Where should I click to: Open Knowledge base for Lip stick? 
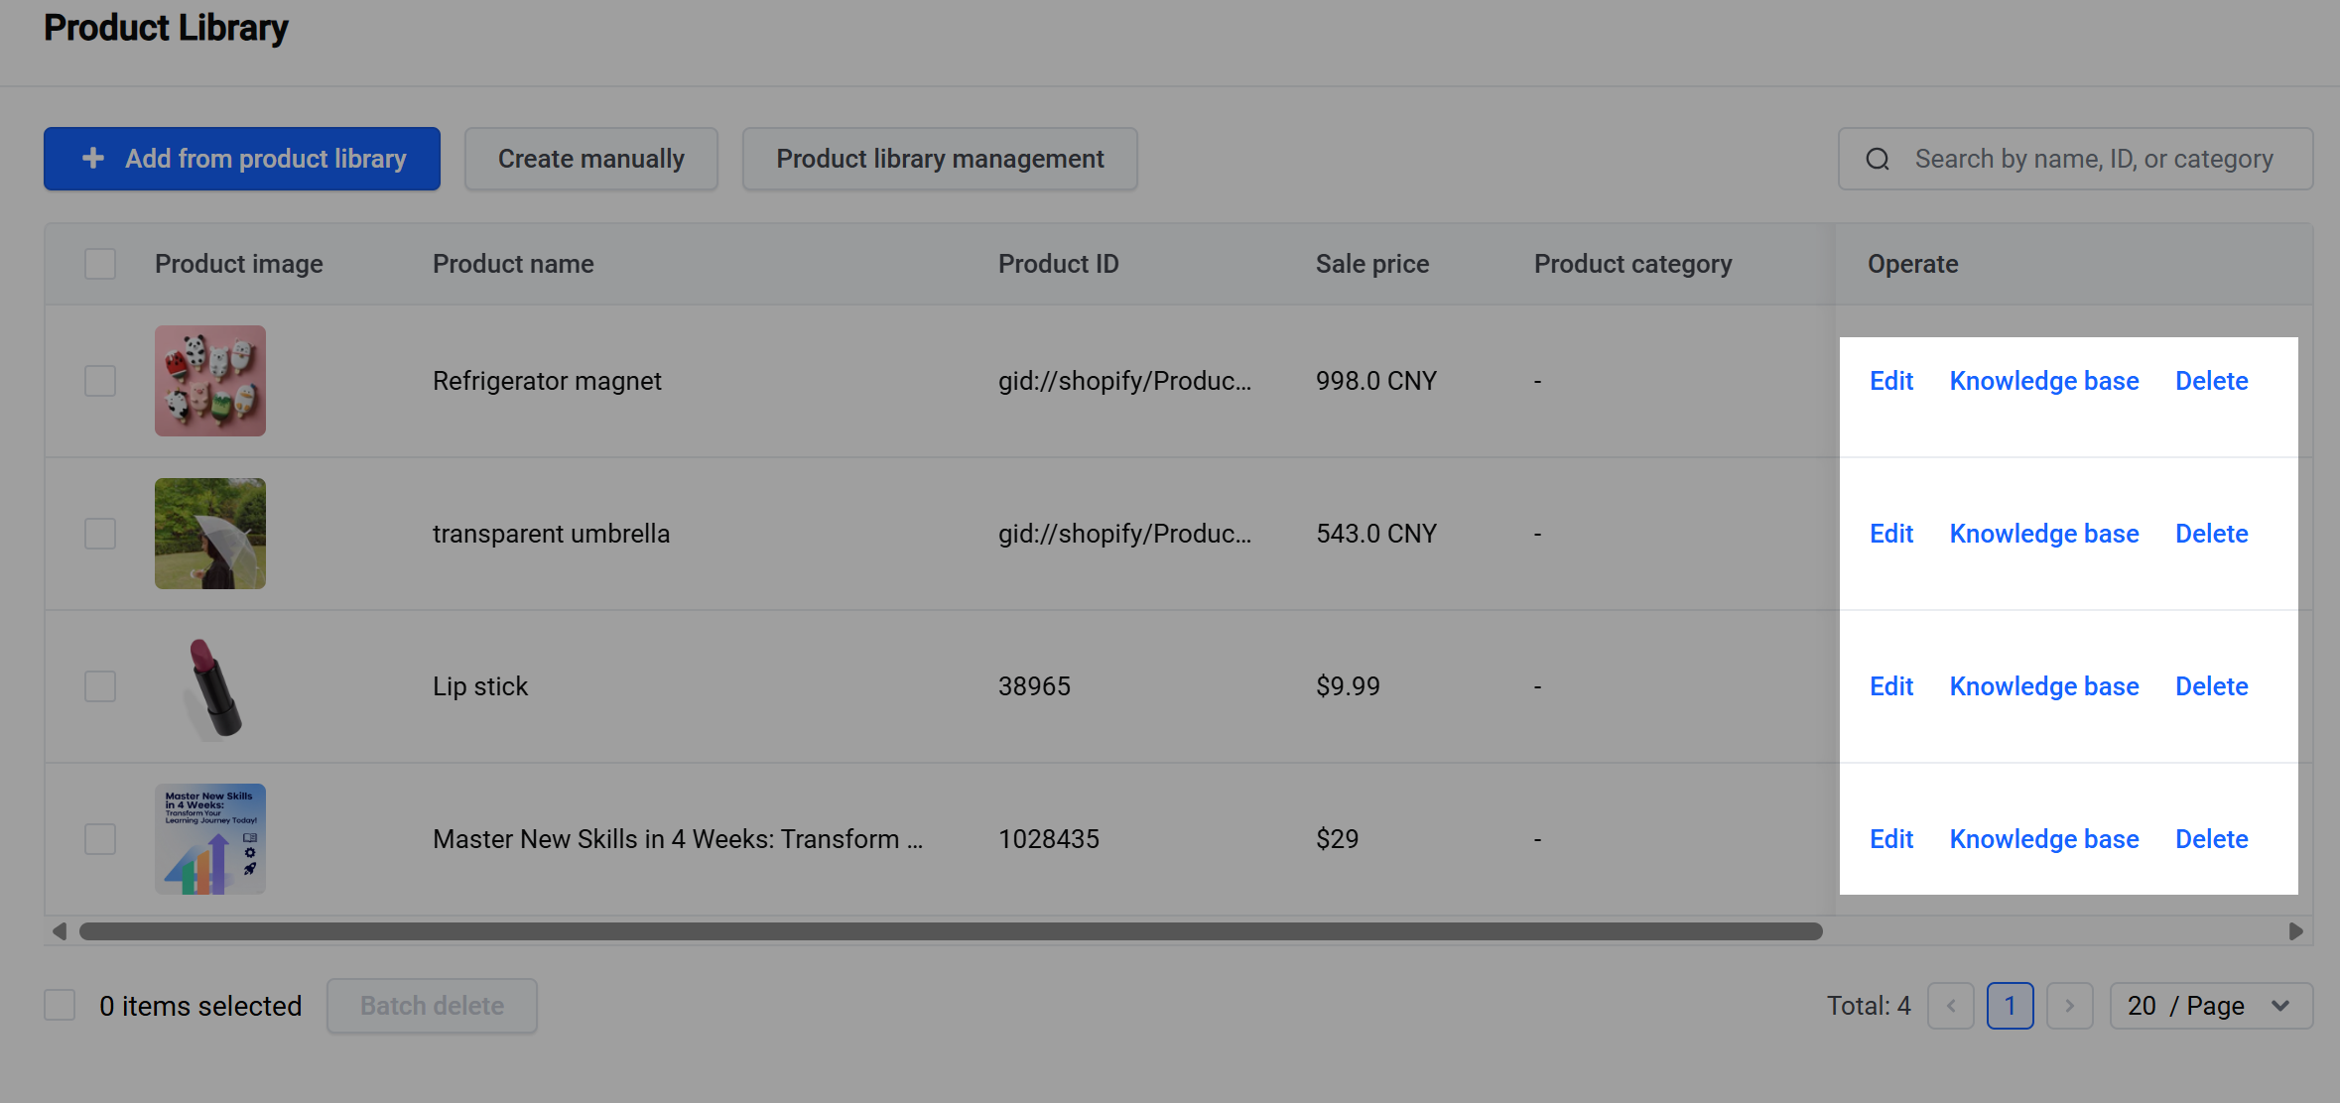2044,686
